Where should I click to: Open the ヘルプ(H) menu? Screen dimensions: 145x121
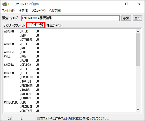click(x=55, y=11)
